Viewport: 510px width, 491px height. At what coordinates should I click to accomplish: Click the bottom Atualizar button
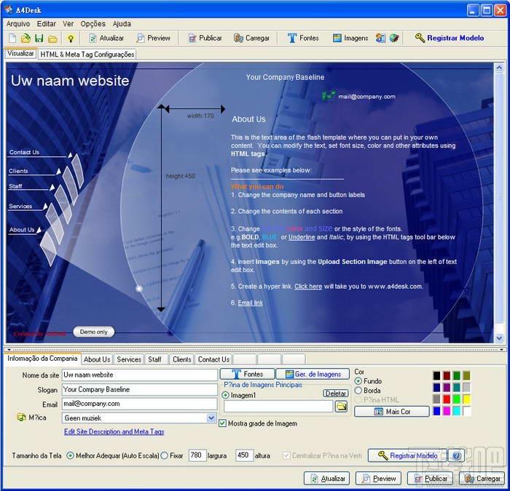click(x=326, y=479)
